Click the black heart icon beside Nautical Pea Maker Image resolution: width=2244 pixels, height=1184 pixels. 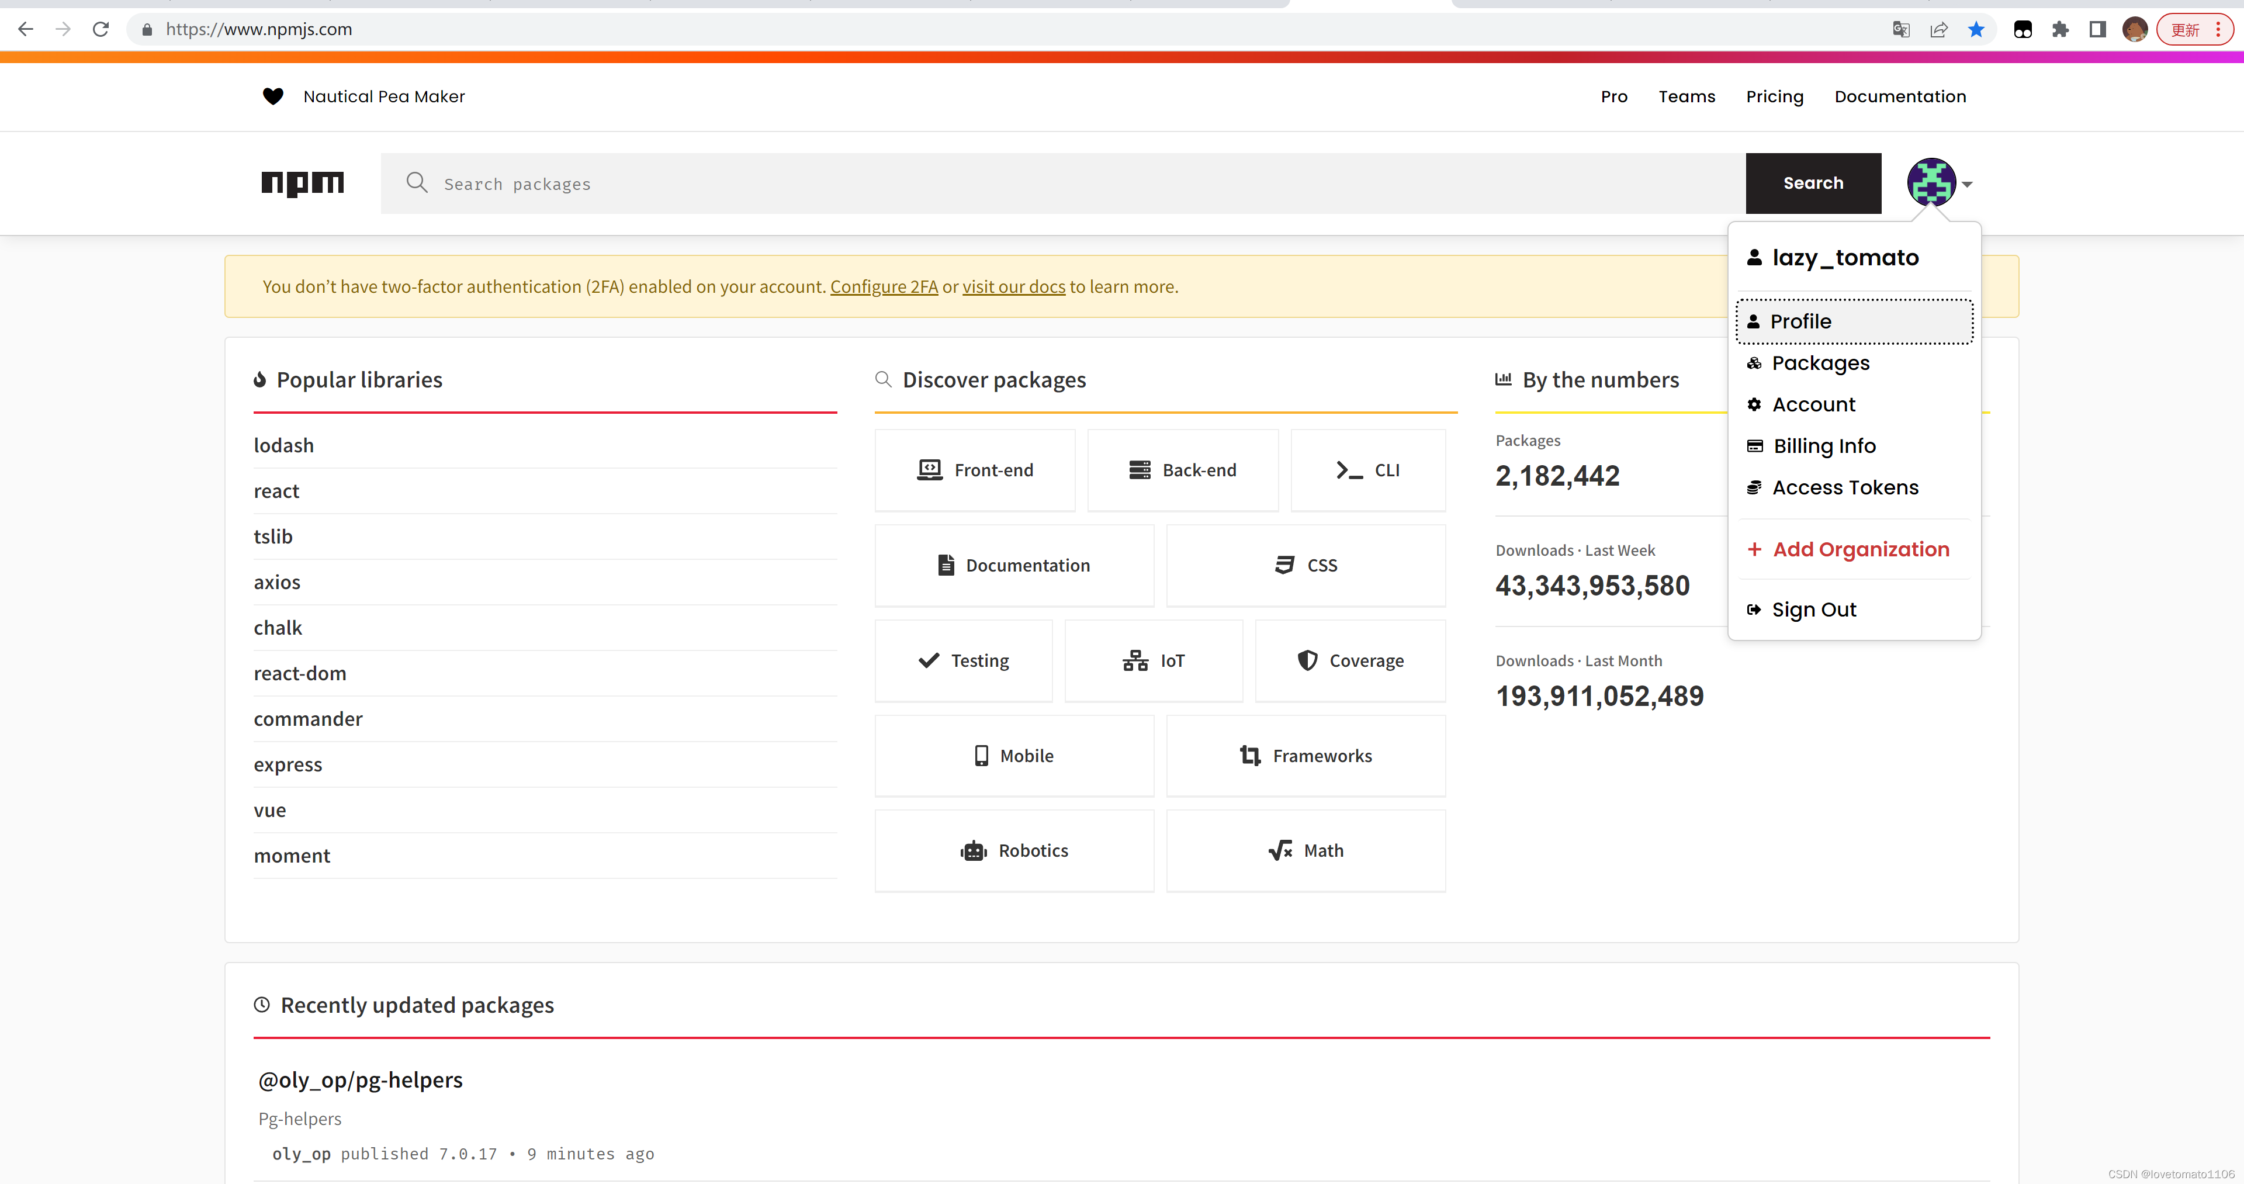[273, 96]
